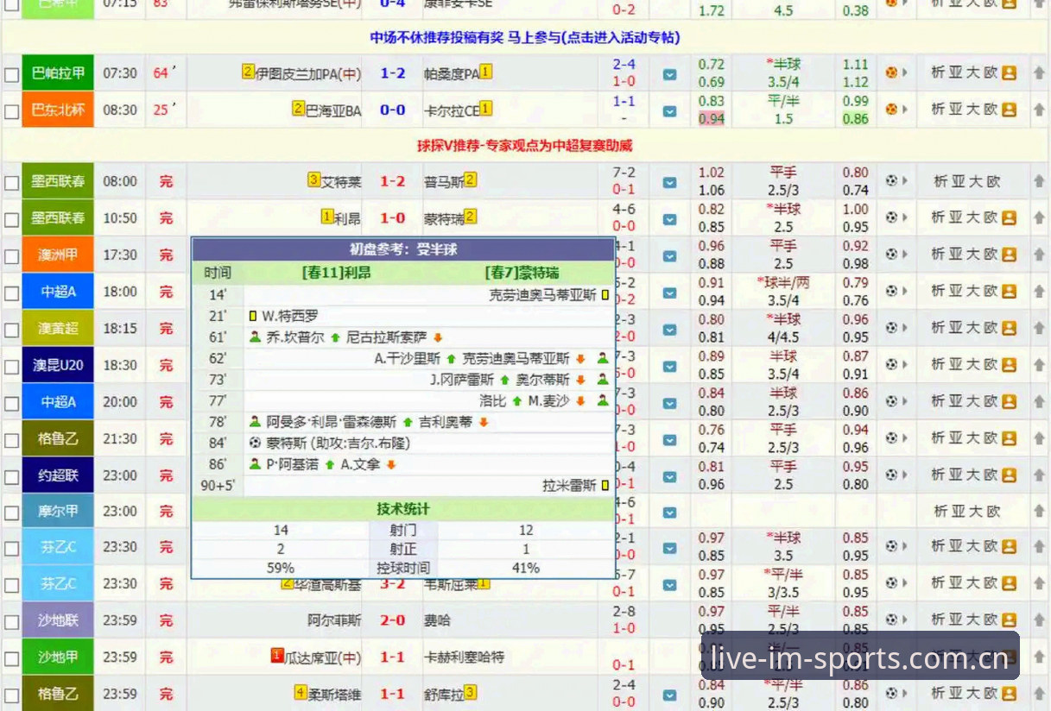Screen dimensions: 1051x711
Task: Click the orange person icon in the 澳洲甲 row
Action: pyautogui.click(x=1009, y=255)
